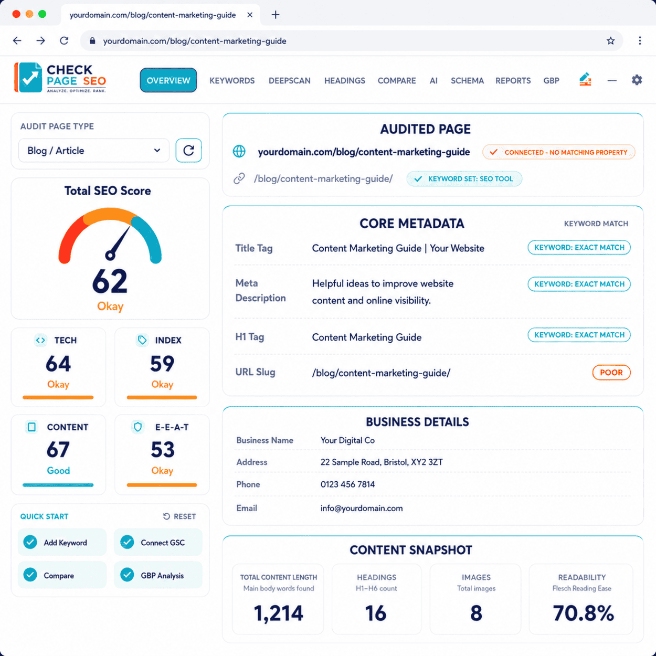
Task: Click business name Your Digital Co
Action: tap(347, 440)
